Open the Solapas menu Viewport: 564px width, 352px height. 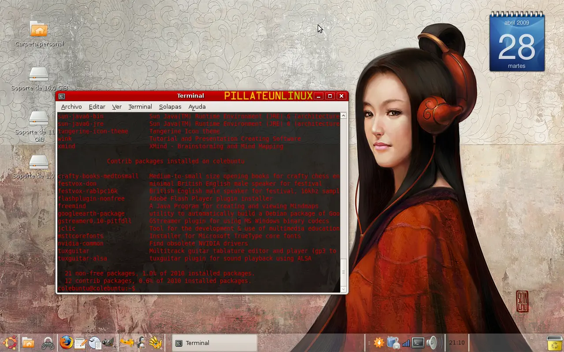(x=170, y=106)
